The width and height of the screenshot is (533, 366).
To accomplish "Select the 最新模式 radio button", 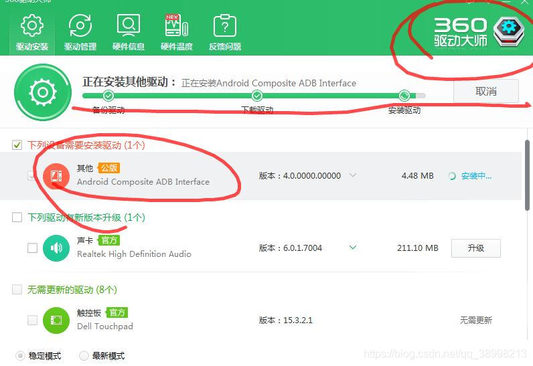I will pyautogui.click(x=84, y=355).
